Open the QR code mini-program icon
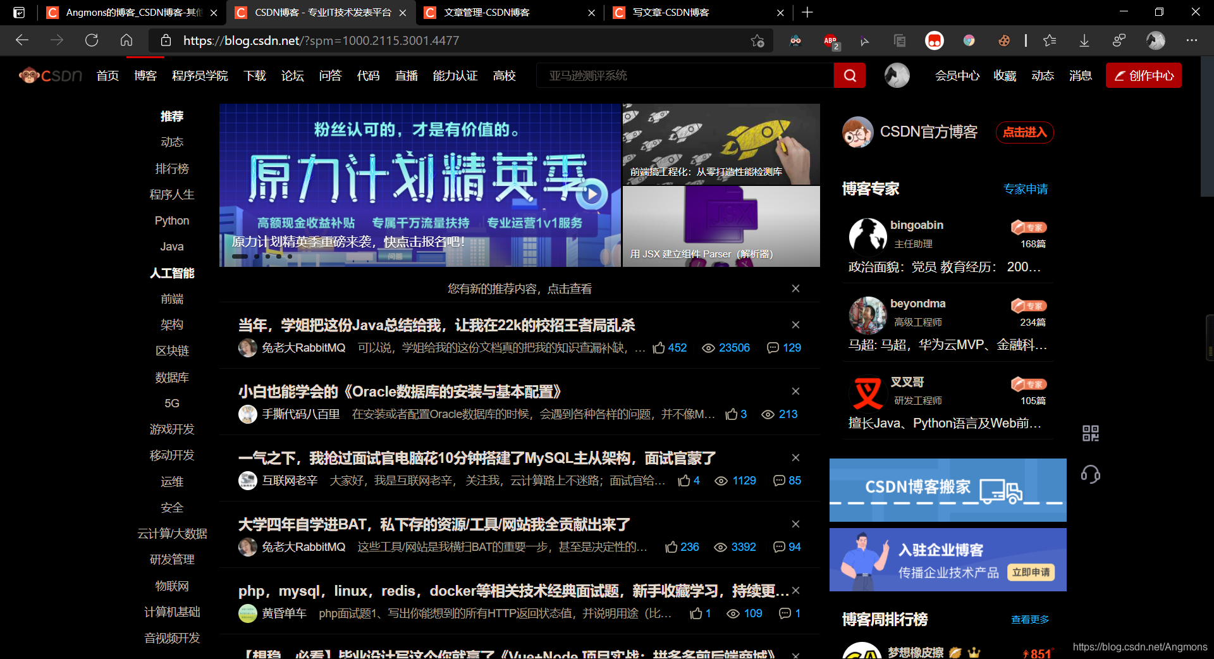 1089,433
